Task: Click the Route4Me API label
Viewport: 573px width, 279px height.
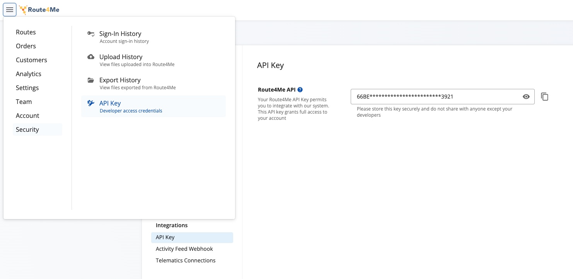Action: pyautogui.click(x=276, y=90)
